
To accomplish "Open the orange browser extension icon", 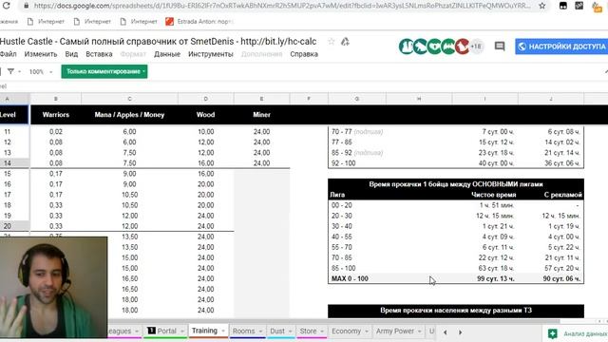I will (598, 7).
